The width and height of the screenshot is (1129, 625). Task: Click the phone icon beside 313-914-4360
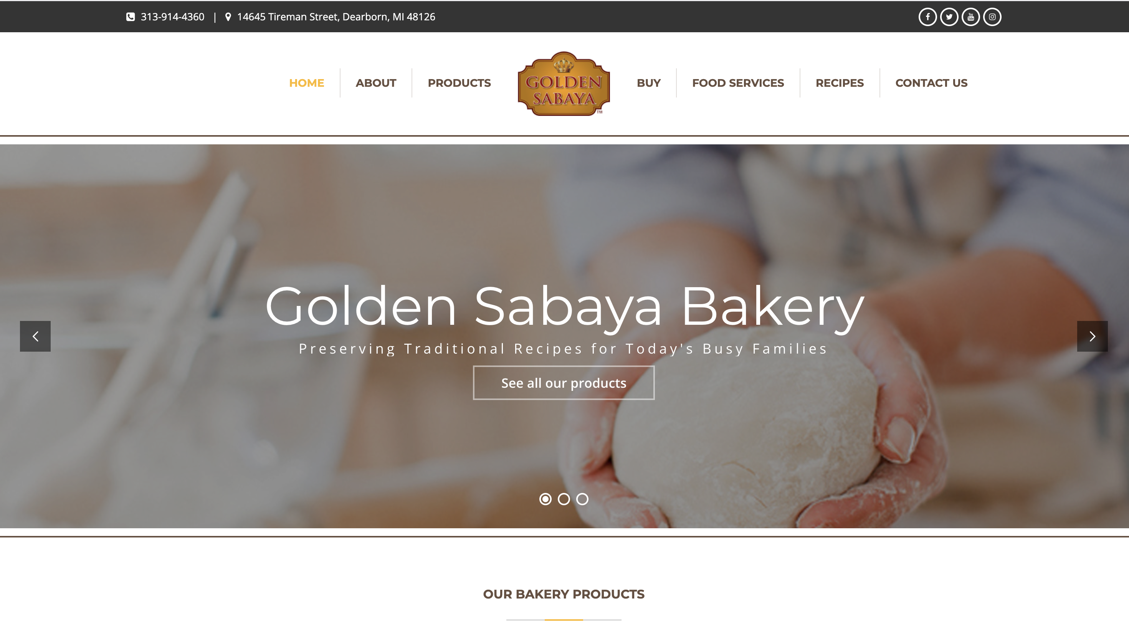(x=131, y=17)
